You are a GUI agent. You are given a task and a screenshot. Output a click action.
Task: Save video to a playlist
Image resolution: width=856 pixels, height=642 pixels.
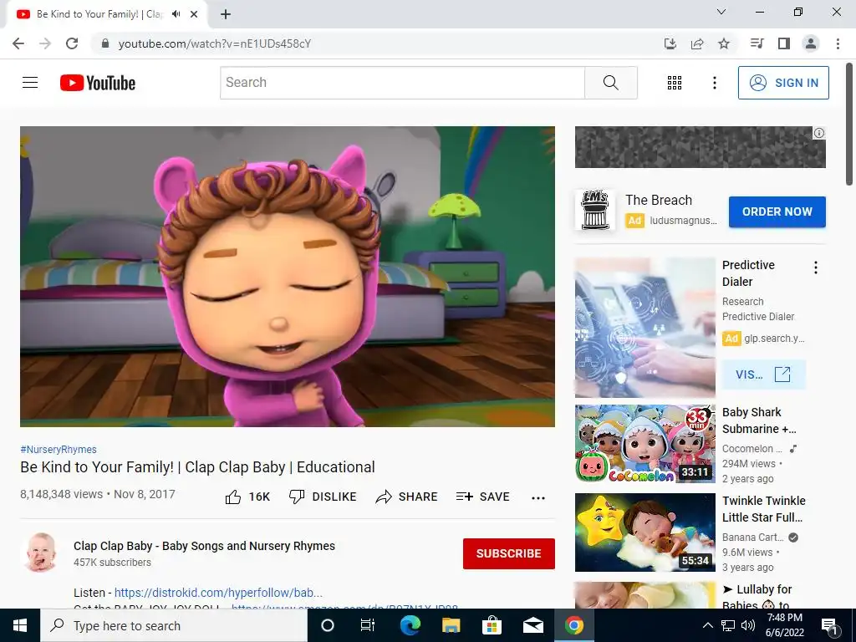tap(482, 497)
